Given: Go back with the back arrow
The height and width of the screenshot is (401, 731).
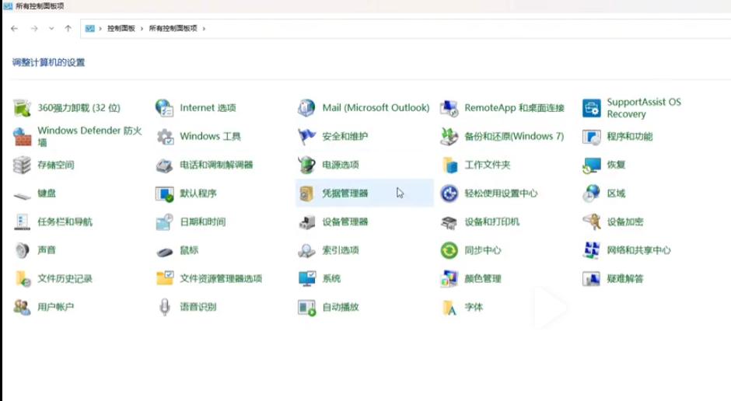Looking at the screenshot, I should 15,29.
